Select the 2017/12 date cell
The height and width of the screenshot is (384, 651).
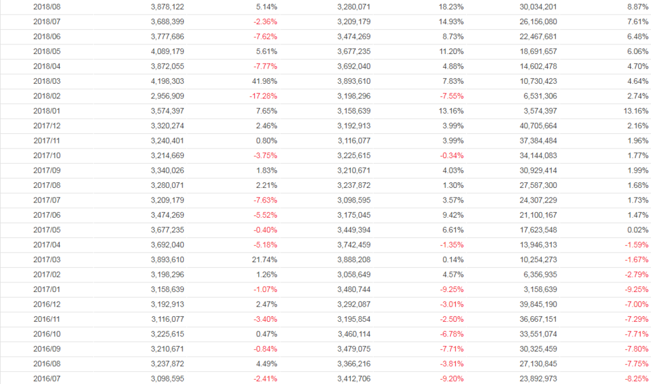47,126
